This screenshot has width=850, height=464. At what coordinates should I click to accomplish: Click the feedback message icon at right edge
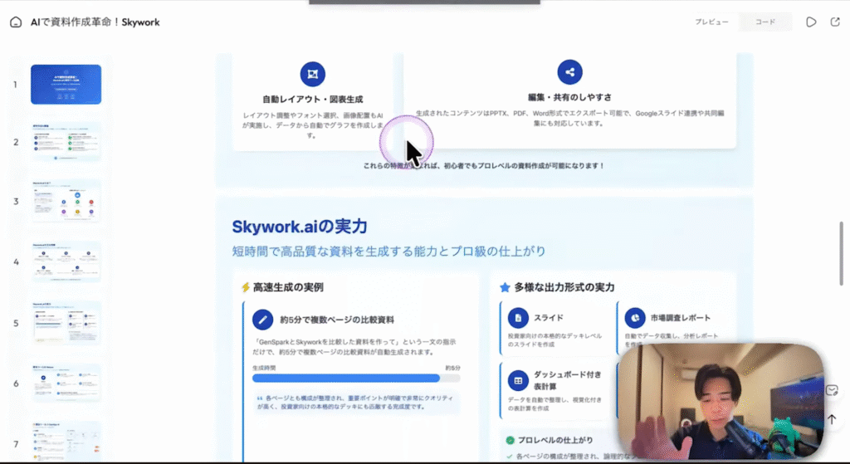tap(833, 390)
